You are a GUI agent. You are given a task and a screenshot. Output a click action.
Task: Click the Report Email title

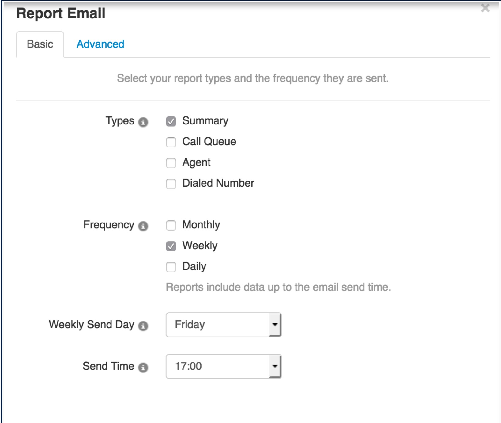pos(61,13)
